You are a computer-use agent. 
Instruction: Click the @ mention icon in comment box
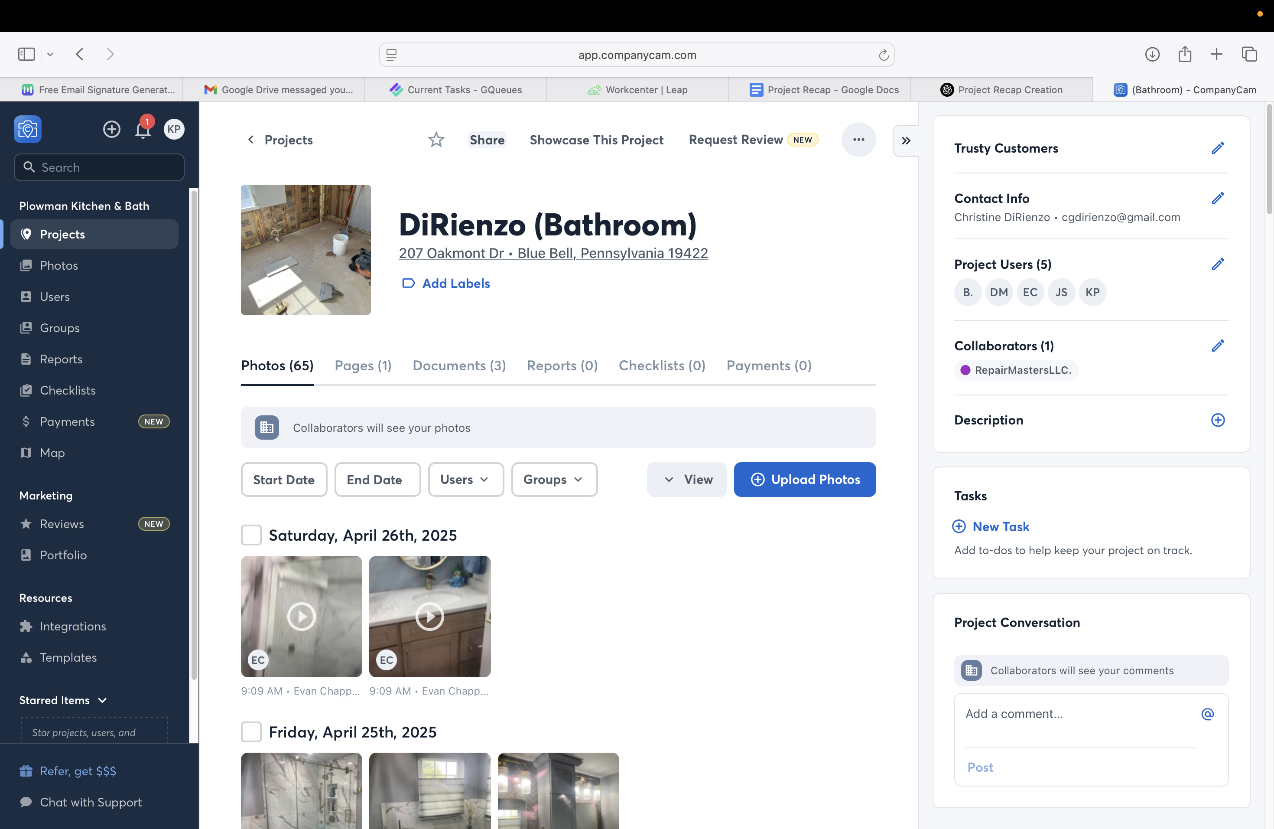pyautogui.click(x=1208, y=714)
